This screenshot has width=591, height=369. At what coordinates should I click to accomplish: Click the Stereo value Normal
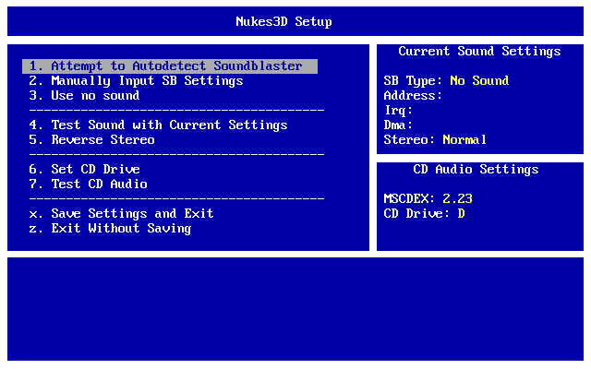pyautogui.click(x=464, y=139)
